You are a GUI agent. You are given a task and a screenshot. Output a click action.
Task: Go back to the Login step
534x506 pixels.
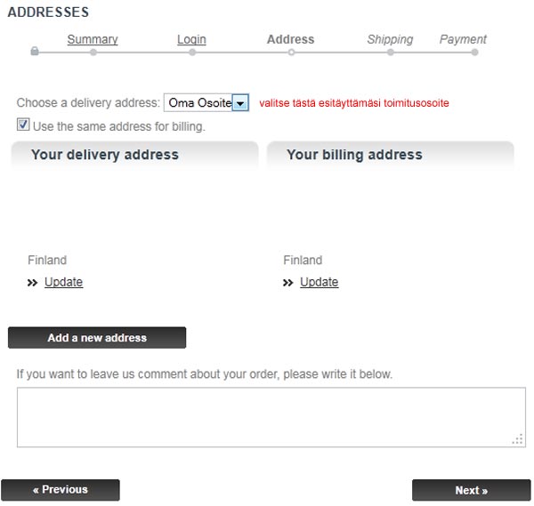(191, 39)
